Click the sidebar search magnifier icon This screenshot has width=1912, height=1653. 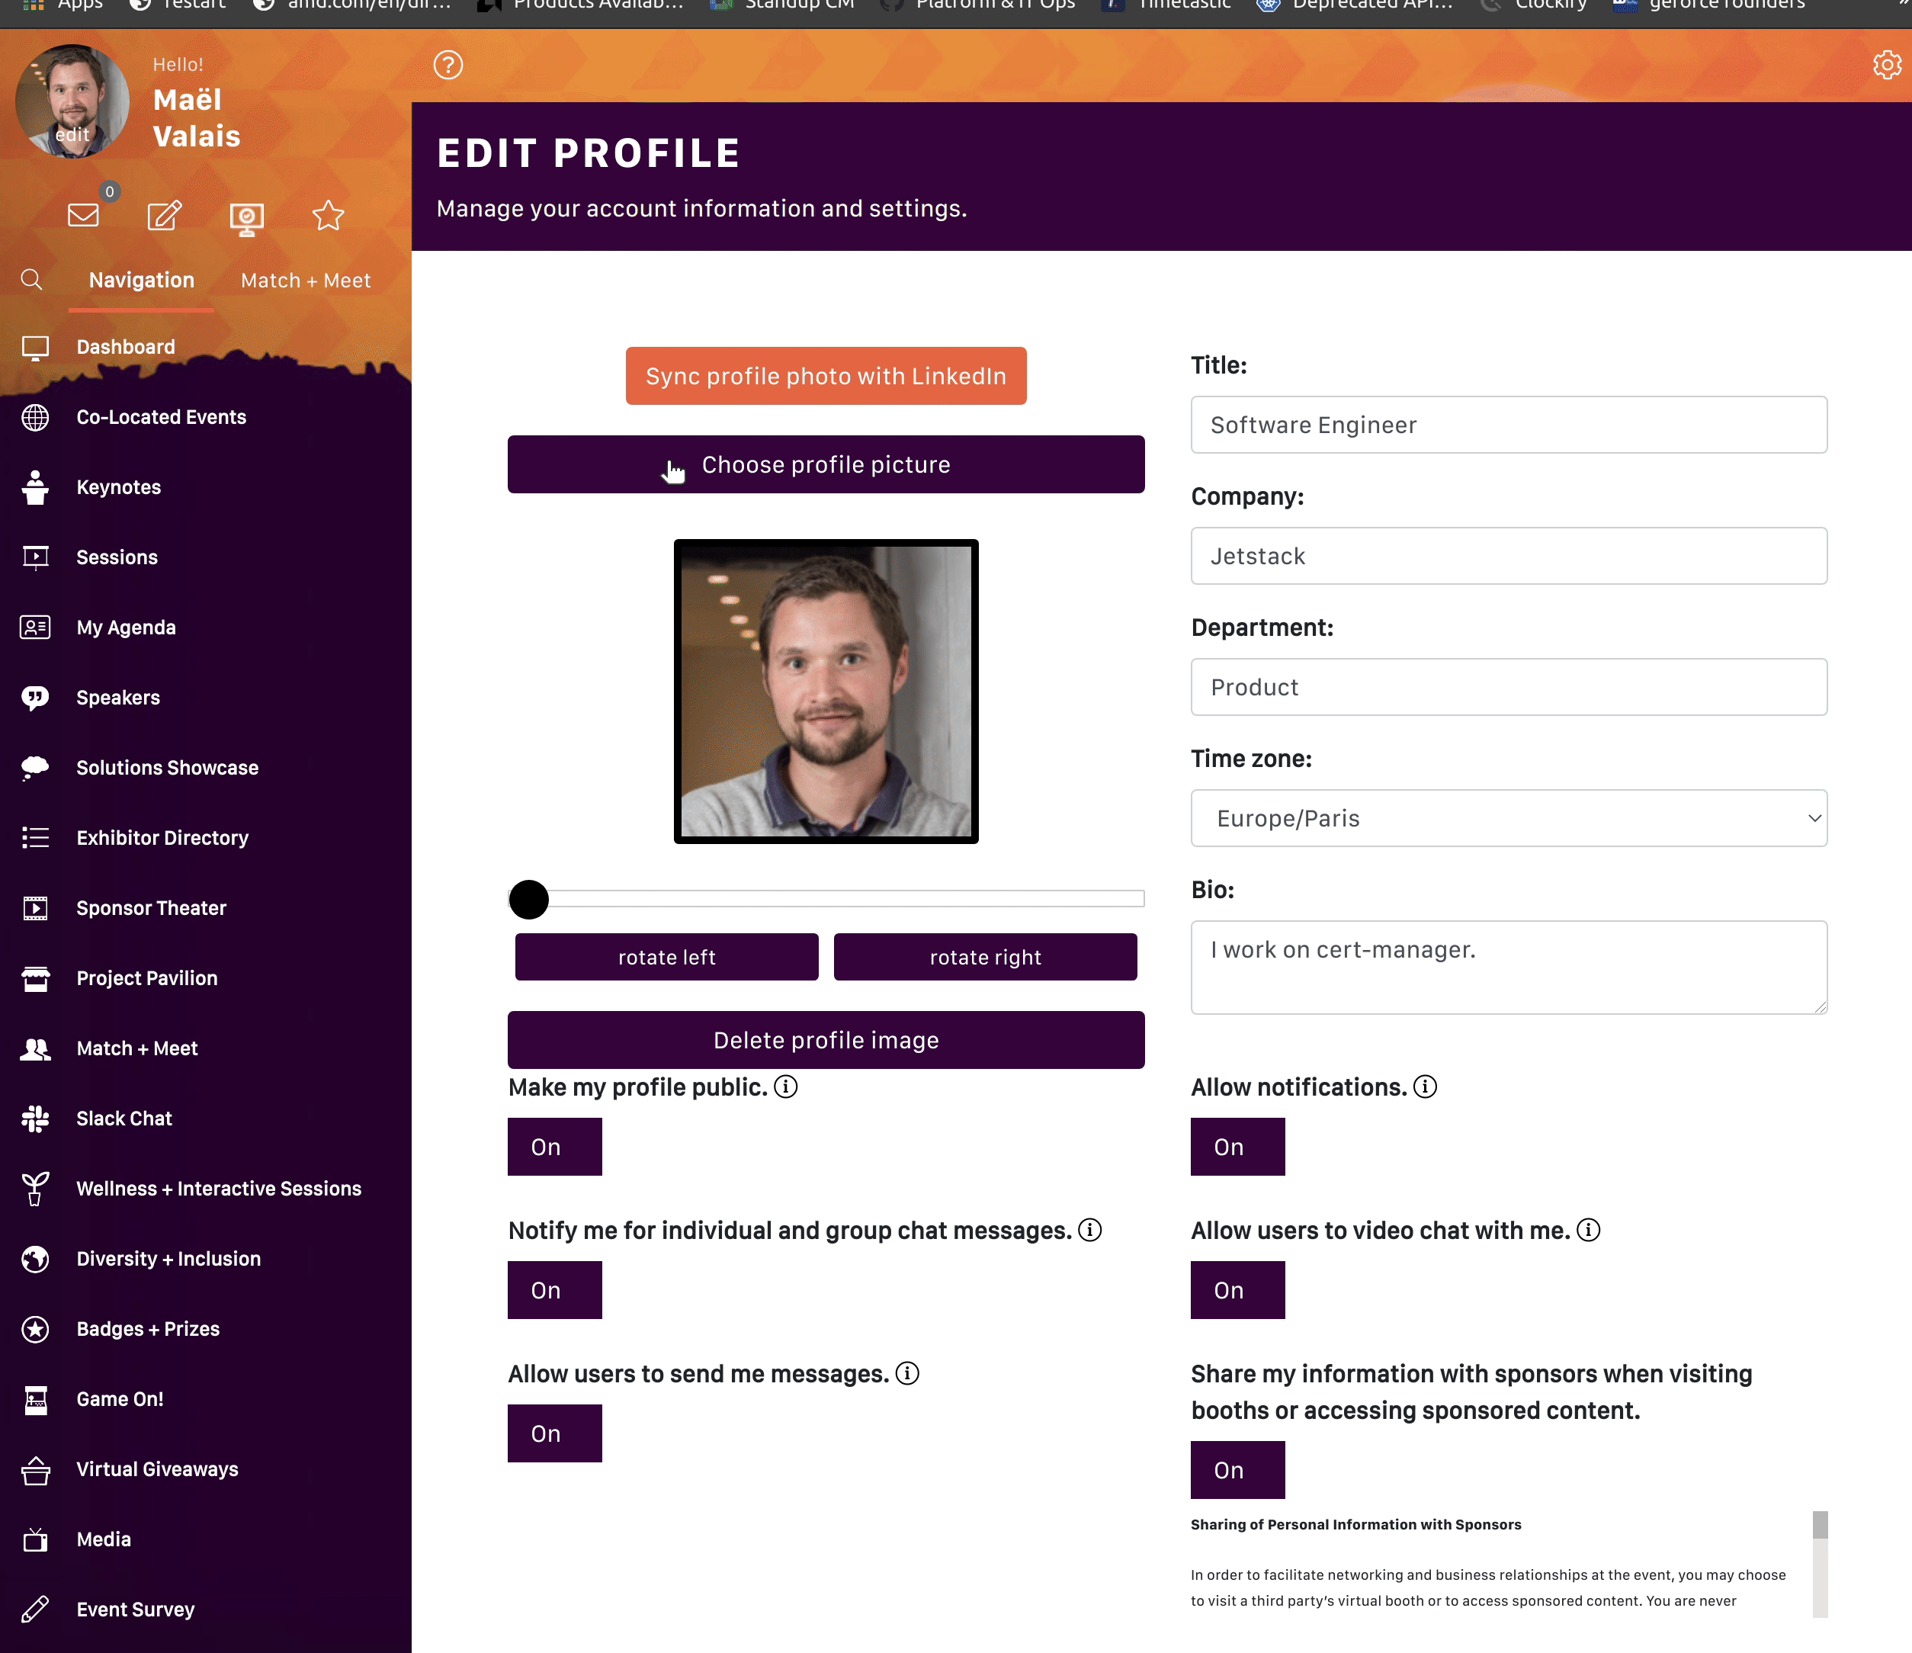pos(31,280)
